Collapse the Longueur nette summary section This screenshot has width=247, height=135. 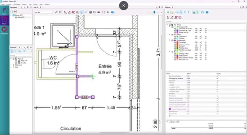point(167,122)
